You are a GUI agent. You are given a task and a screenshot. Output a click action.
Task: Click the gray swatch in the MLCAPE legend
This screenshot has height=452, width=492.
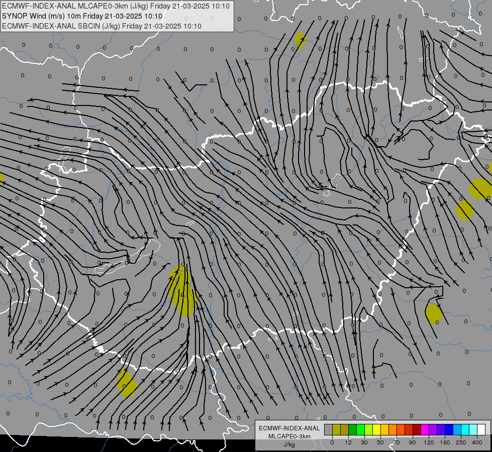[x=329, y=429]
